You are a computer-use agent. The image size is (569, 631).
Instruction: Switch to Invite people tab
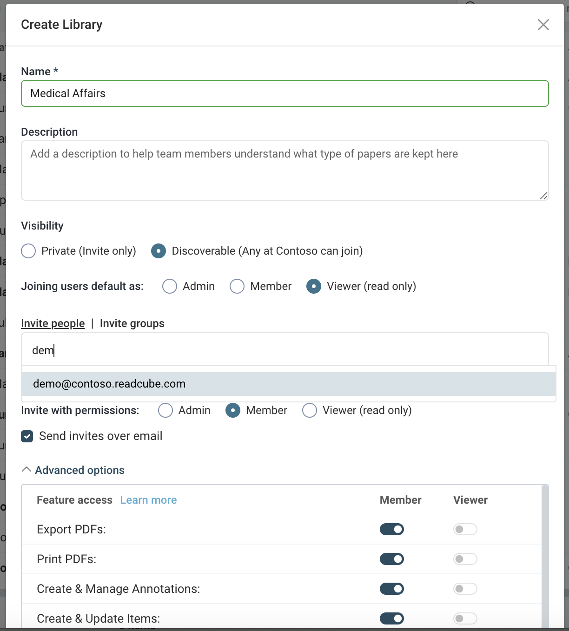[x=53, y=323]
